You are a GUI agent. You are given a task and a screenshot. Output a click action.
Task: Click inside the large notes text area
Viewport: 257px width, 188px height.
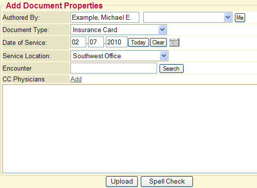click(129, 129)
